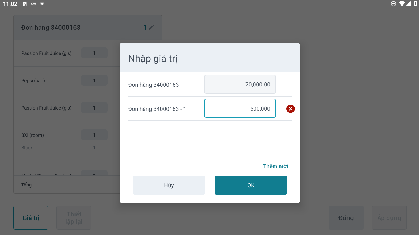Image resolution: width=419 pixels, height=235 pixels.
Task: Click the Thiết lập lại reset button
Action: point(74,218)
